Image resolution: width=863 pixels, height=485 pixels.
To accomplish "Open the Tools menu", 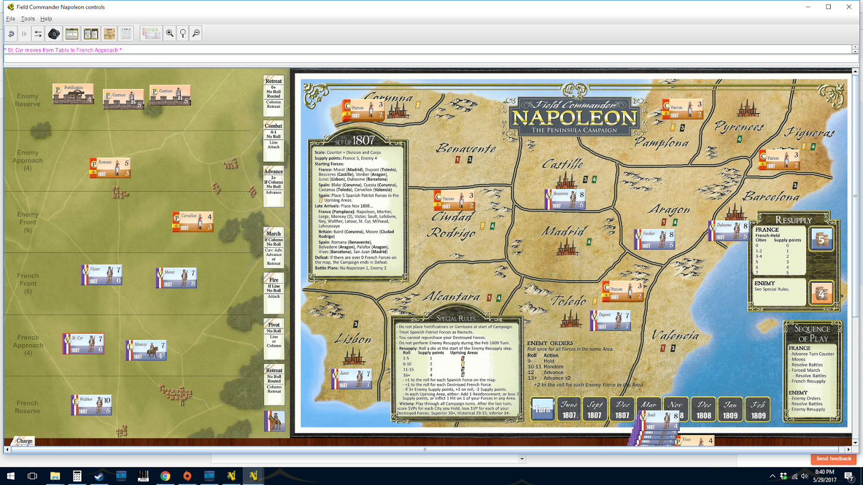I will [x=28, y=18].
